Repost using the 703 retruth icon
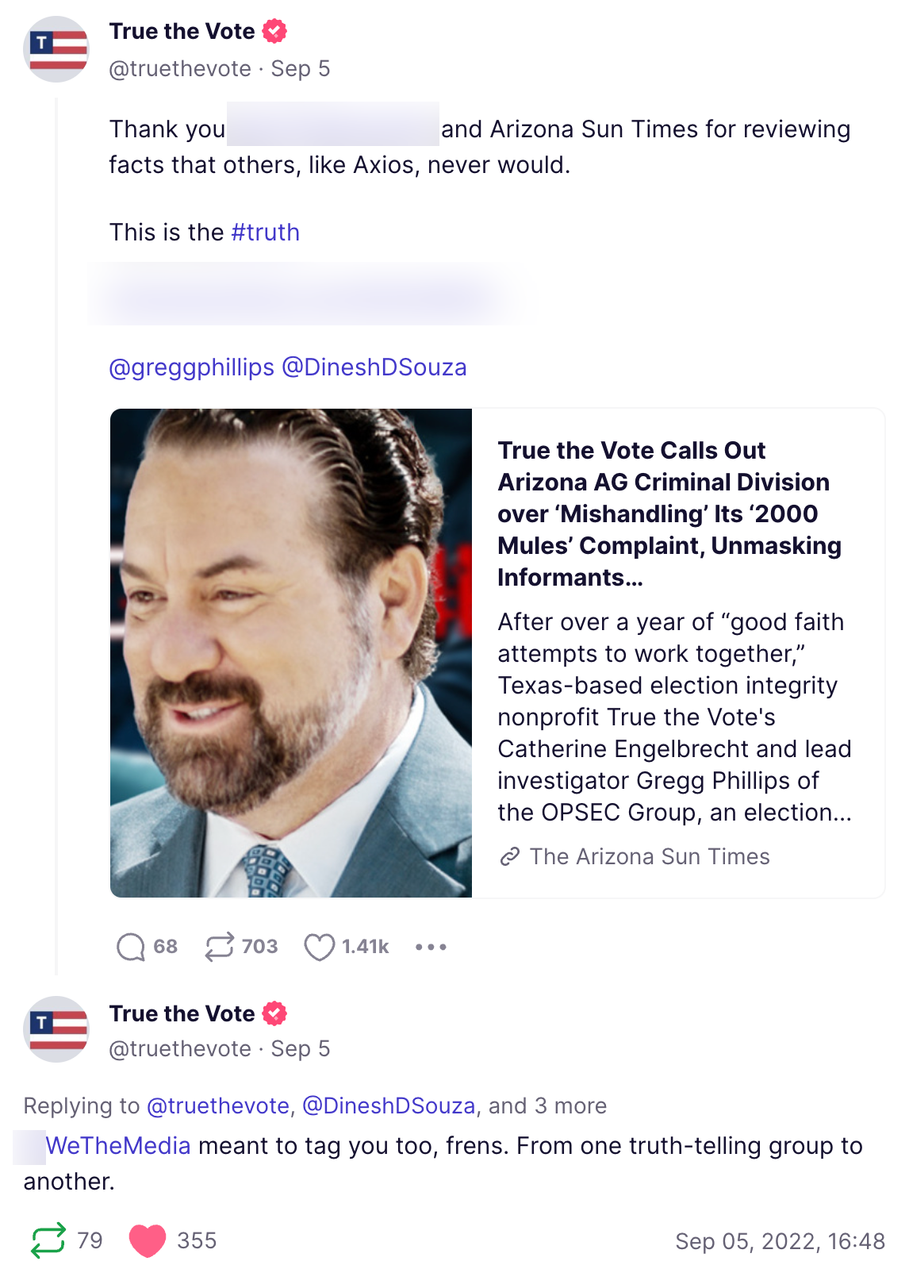Screen dimensions: 909x1265 pyautogui.click(x=220, y=947)
